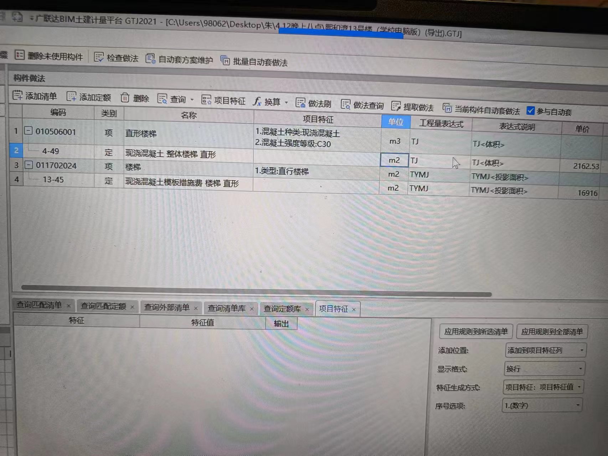The width and height of the screenshot is (608, 456).
Task: Collapse the 011702024 row
Action: pos(29,165)
